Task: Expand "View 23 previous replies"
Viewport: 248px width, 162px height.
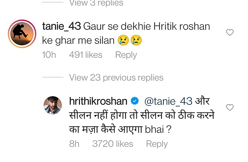Action: click(x=116, y=78)
